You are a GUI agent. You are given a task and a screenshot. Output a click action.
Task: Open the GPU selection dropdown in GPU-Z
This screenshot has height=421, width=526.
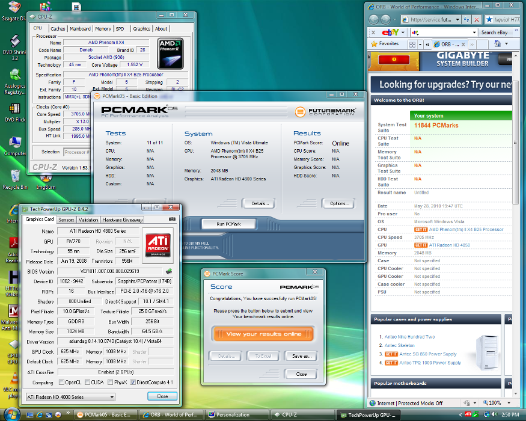[x=70, y=397]
